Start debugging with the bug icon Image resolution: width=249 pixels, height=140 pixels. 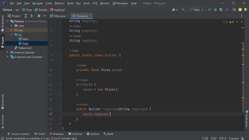(x=215, y=10)
